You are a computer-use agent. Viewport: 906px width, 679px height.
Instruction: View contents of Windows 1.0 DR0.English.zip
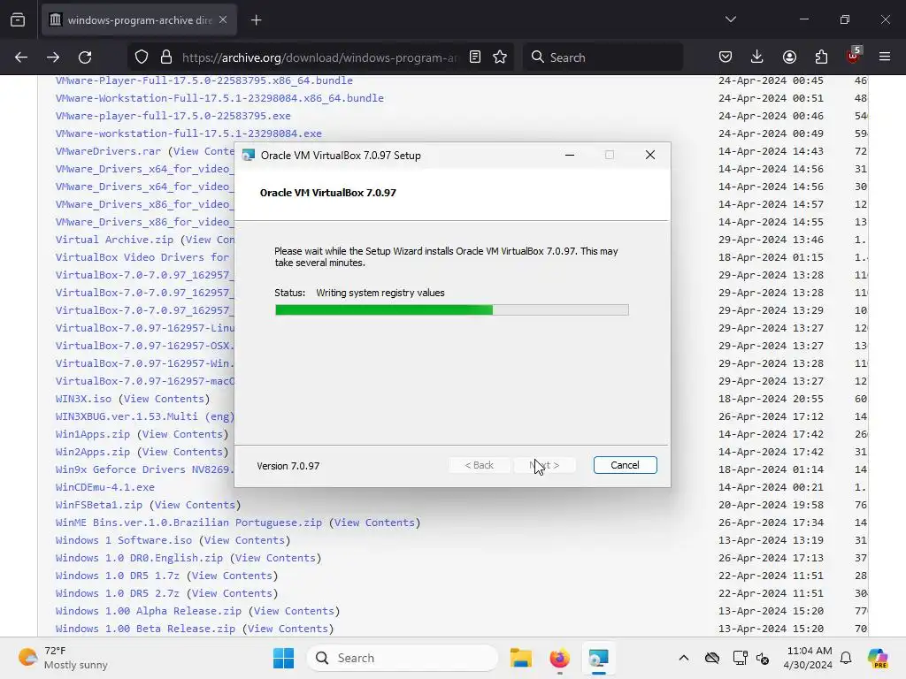pos(276,558)
